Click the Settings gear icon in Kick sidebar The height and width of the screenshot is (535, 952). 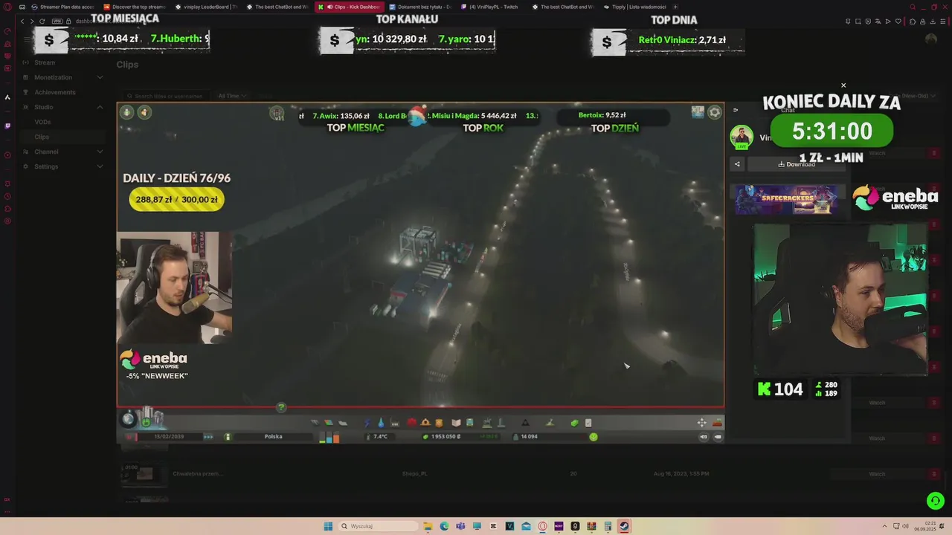(x=26, y=166)
